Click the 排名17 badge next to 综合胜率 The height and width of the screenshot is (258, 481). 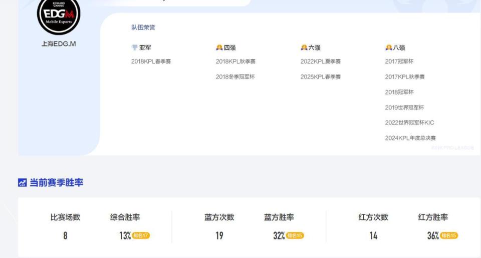[x=141, y=235]
